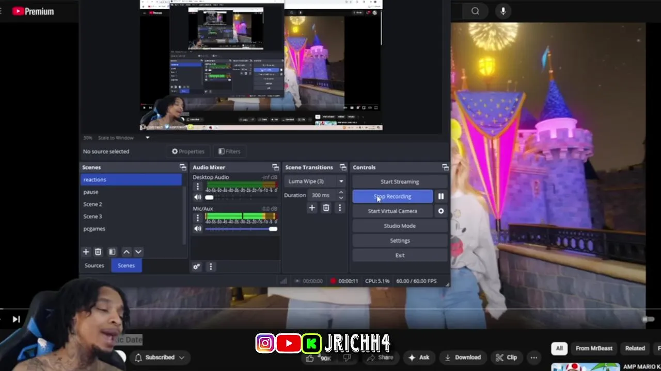Switch to the Scenes tab
The image size is (661, 371).
pyautogui.click(x=126, y=265)
